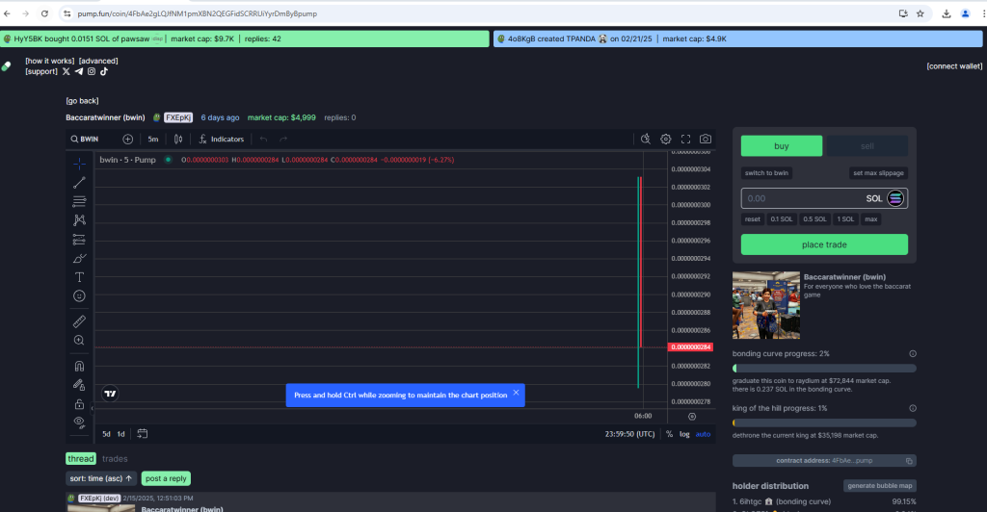Screen dimensions: 987x512
Task: Switch to the trades tab
Action: coord(115,459)
